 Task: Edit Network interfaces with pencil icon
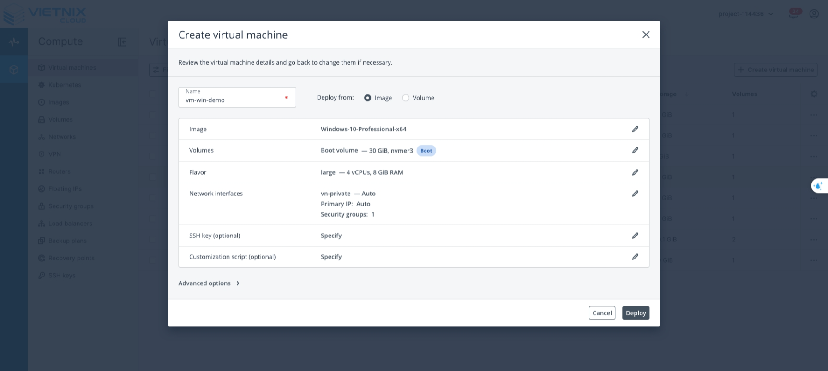[635, 194]
